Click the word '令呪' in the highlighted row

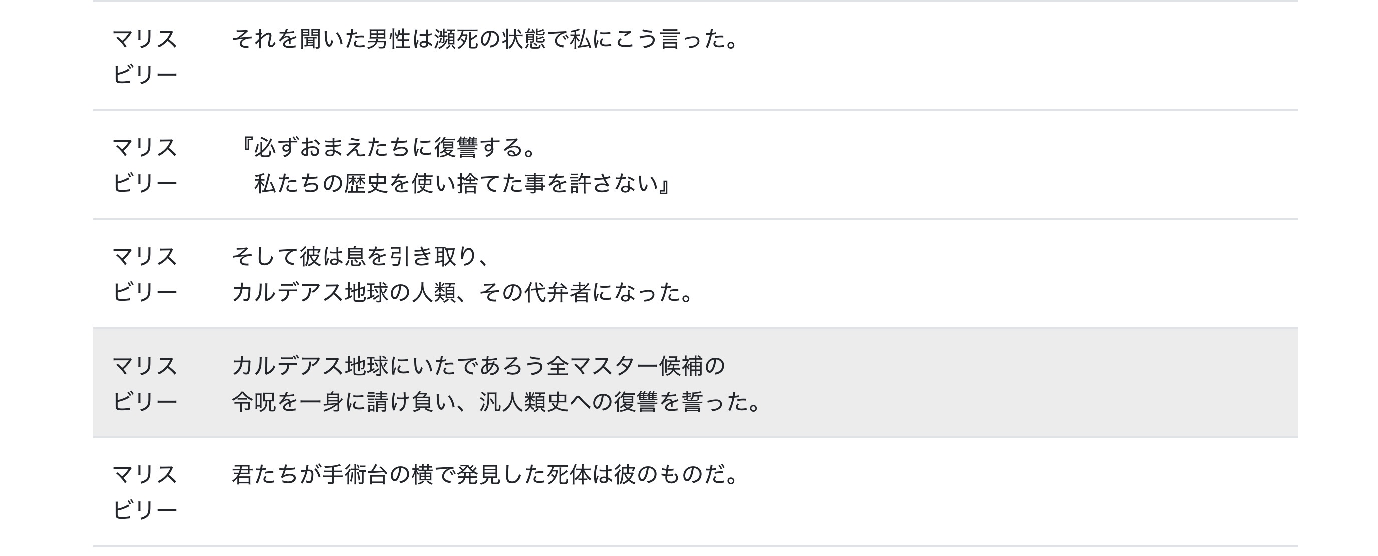254,402
